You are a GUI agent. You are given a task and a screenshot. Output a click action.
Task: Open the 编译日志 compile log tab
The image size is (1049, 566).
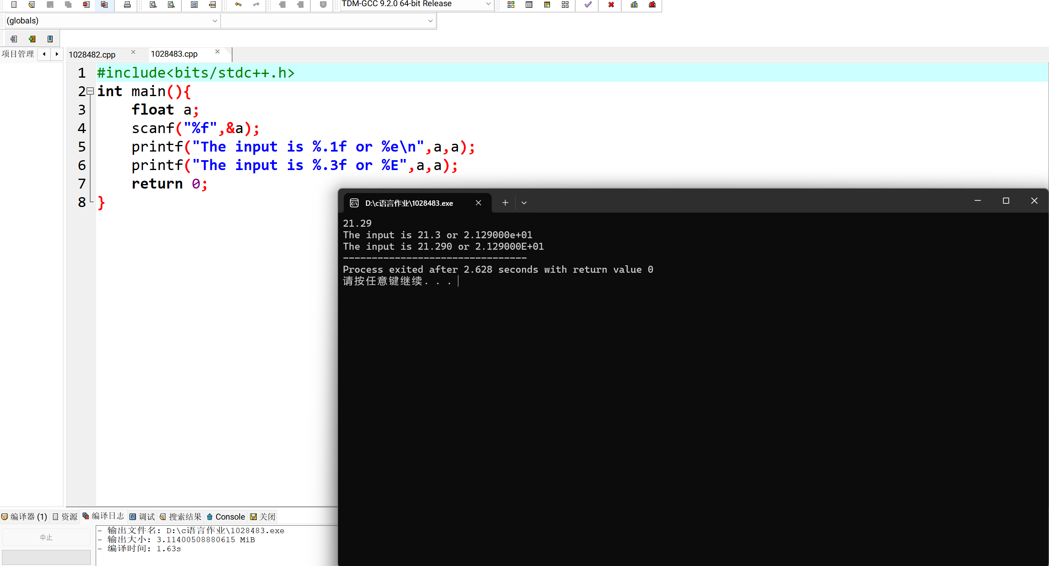coord(104,516)
